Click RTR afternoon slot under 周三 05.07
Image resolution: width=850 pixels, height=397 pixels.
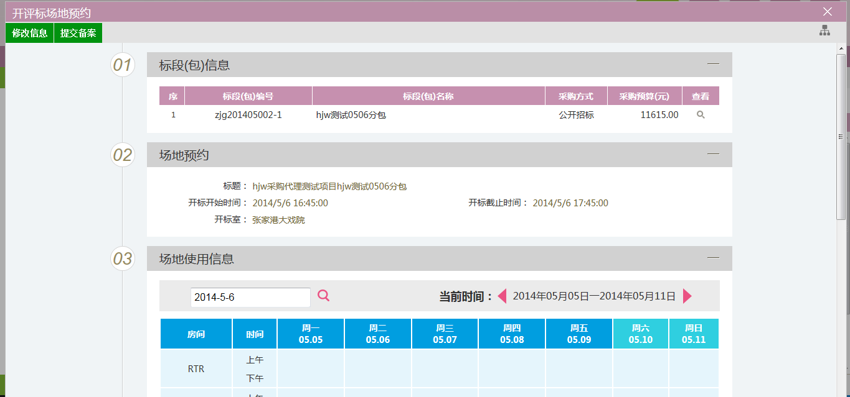(x=445, y=378)
